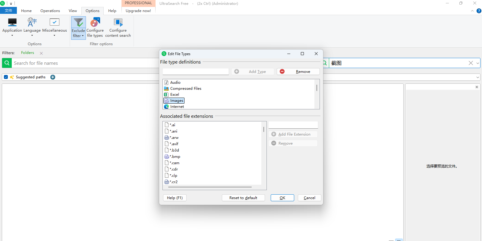
Task: Select the Compressed Files type entry
Action: click(x=185, y=89)
